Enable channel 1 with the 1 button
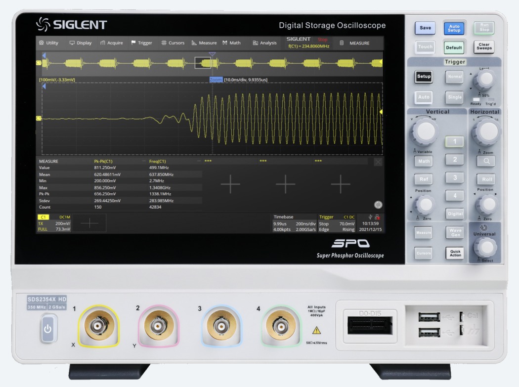 [454, 142]
